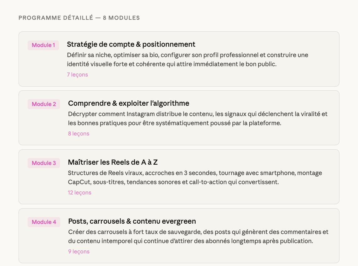Viewport: 358px width, 266px height.
Task: Open "Posts, carrousels & contenu evergreen" title
Action: click(132, 221)
